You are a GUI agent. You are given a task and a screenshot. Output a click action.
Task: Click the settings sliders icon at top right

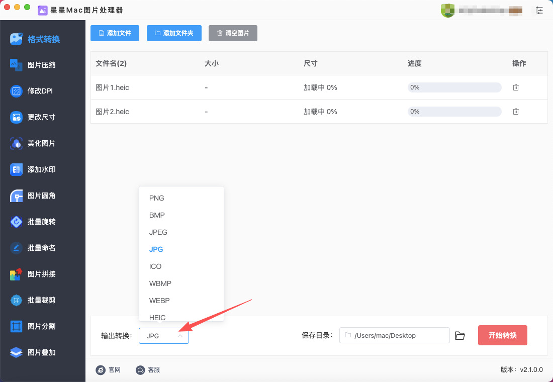[539, 11]
